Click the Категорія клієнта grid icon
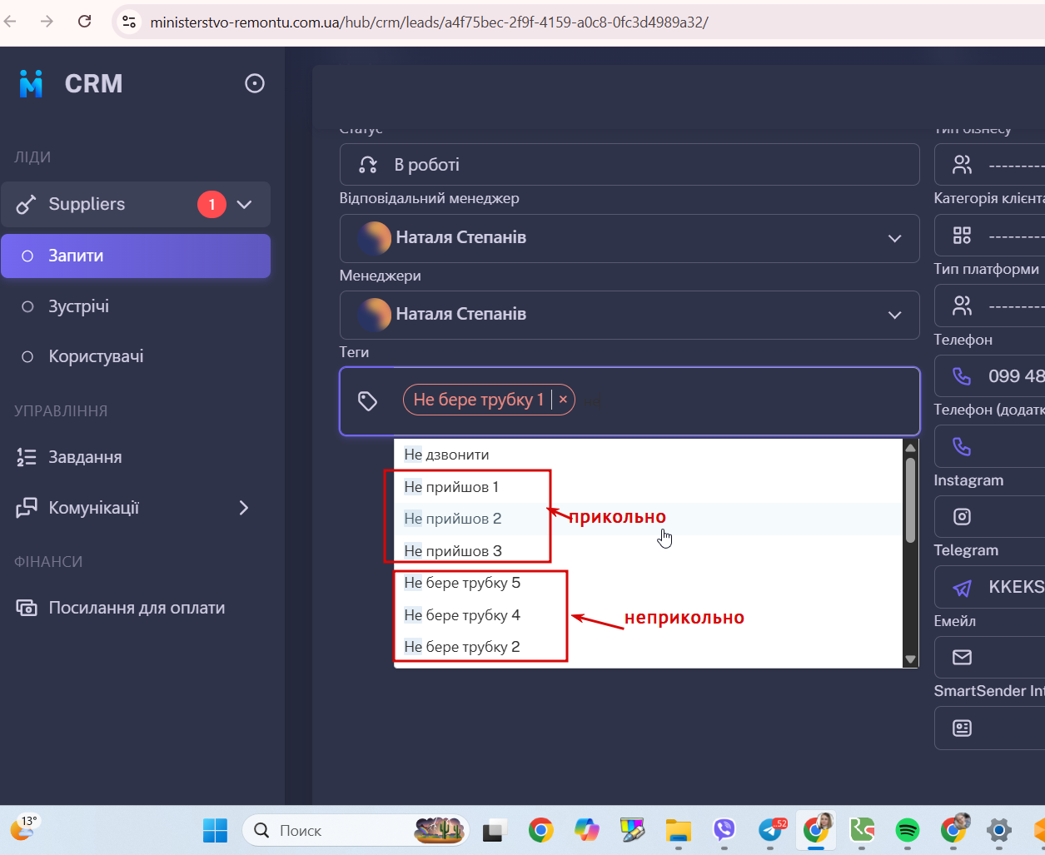 tap(963, 236)
